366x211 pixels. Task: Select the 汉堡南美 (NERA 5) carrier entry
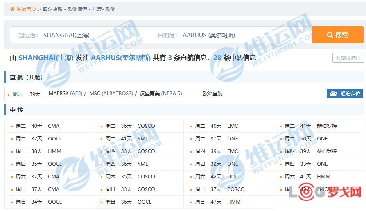coord(160,93)
